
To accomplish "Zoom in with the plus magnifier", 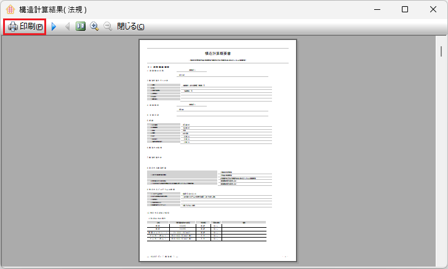I will click(94, 26).
